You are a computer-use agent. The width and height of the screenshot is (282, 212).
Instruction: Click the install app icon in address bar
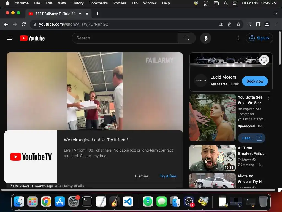[221, 24]
